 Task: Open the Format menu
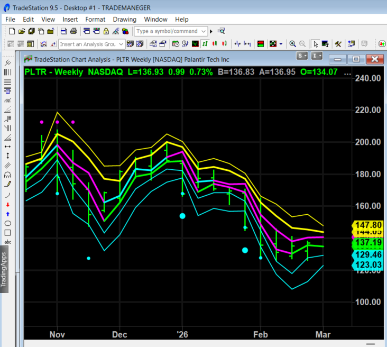pos(95,19)
